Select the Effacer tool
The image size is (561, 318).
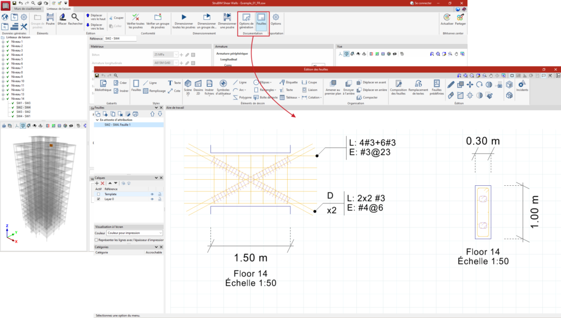pos(62,20)
